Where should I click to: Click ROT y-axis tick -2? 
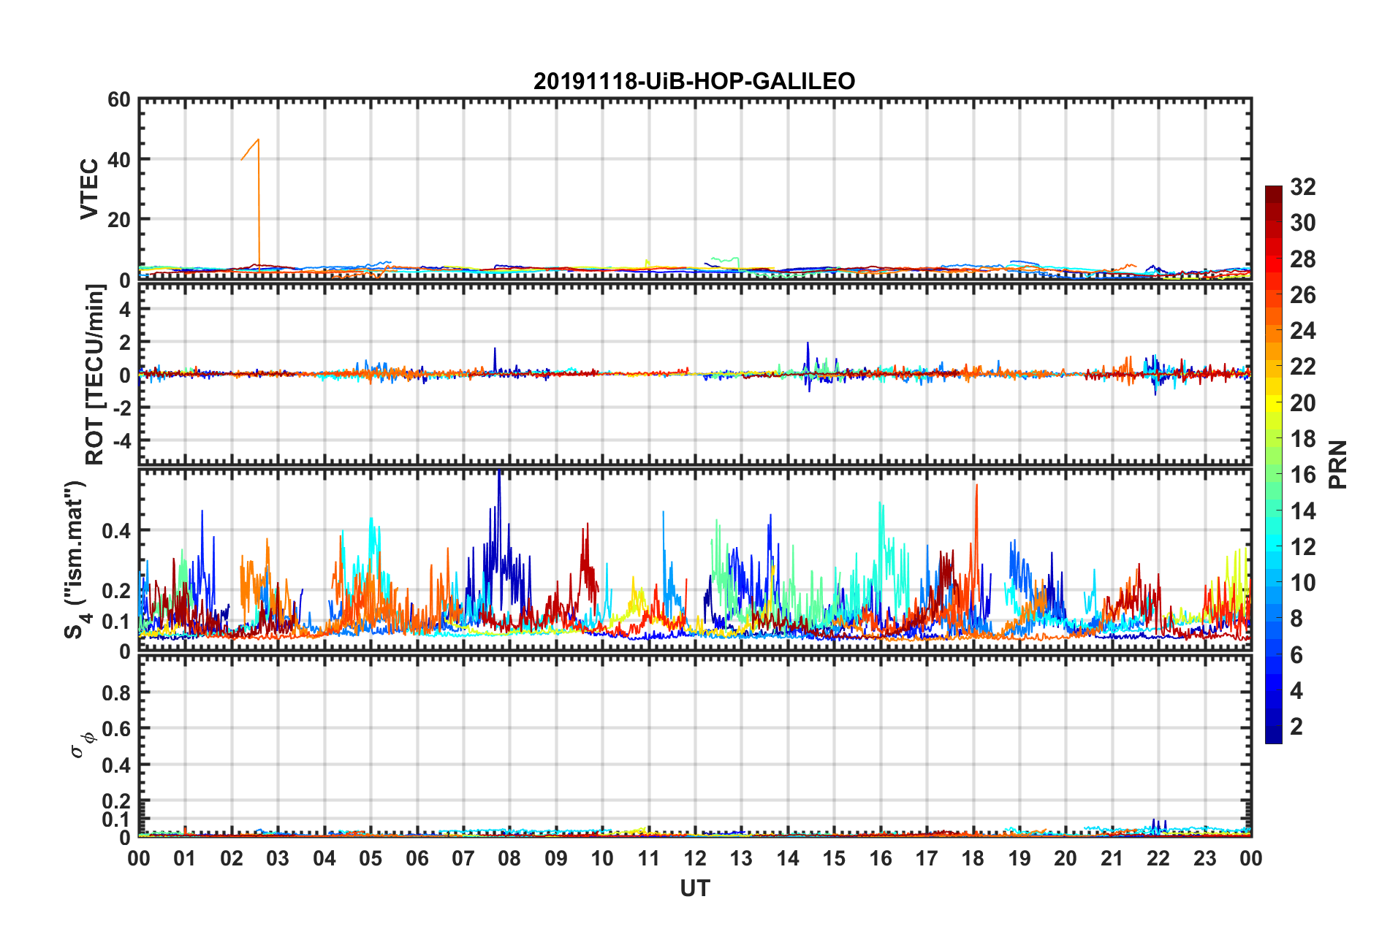(x=121, y=408)
